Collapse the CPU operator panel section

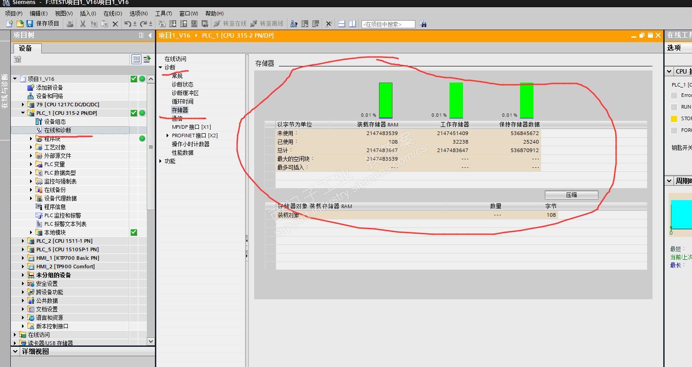669,71
